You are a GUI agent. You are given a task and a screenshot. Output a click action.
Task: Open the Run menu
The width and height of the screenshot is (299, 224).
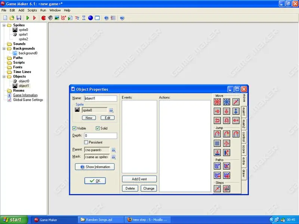coord(43,10)
